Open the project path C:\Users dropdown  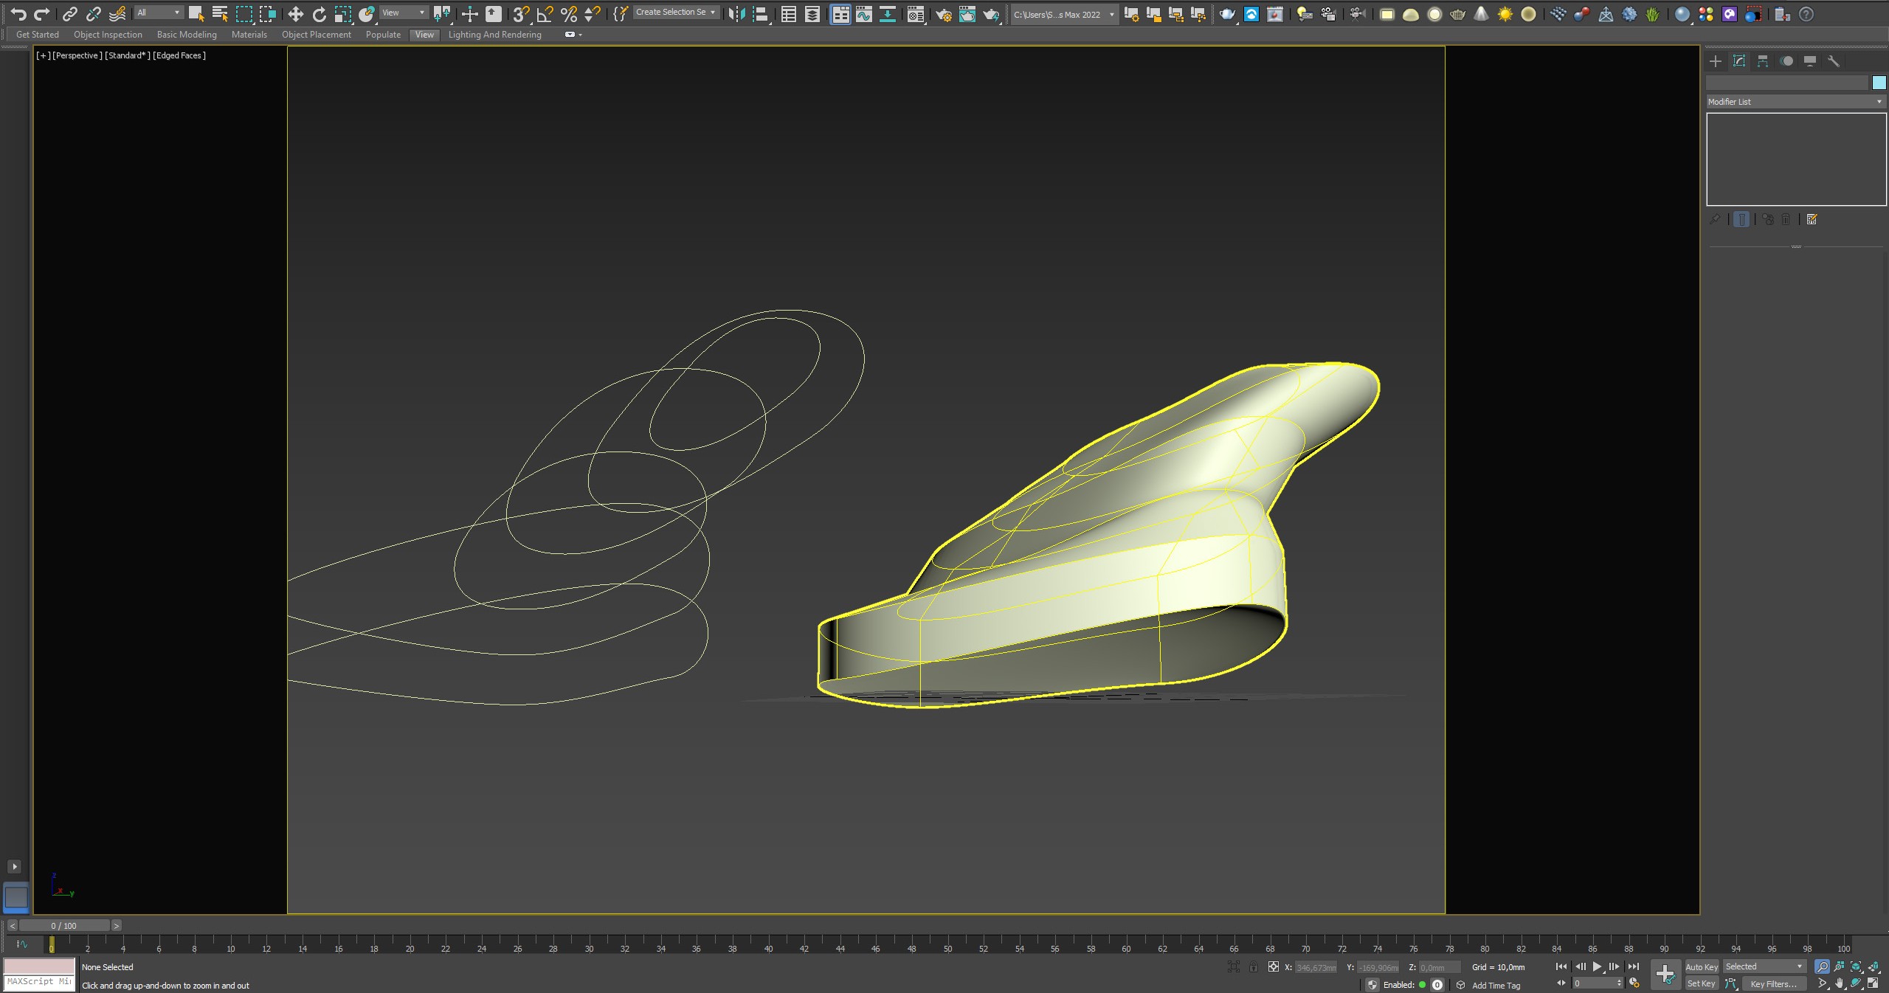[1064, 14]
